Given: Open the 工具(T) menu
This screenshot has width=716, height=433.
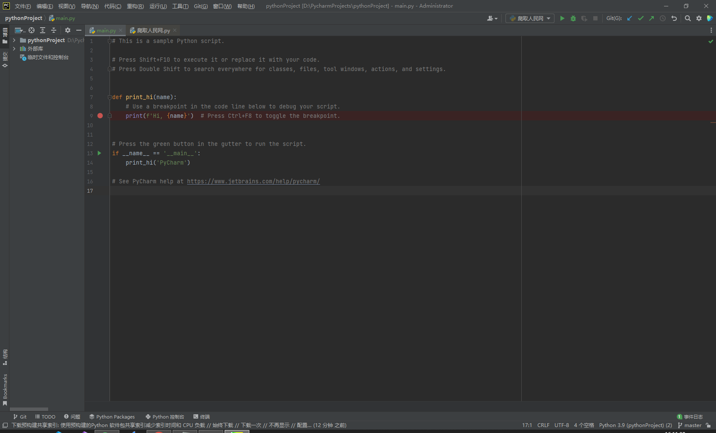Looking at the screenshot, I should point(180,6).
